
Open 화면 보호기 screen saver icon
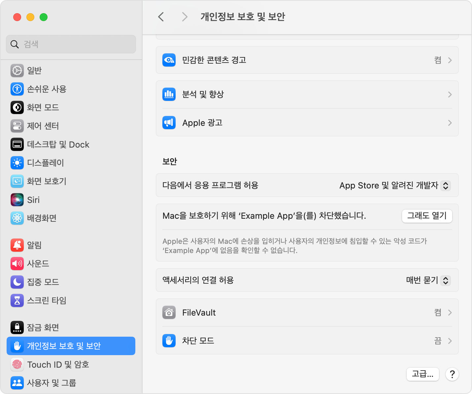click(x=17, y=181)
